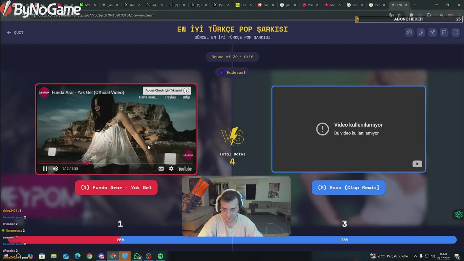464x261 pixels.
Task: Click 'Paylaş' share option on video
Action: pyautogui.click(x=170, y=97)
